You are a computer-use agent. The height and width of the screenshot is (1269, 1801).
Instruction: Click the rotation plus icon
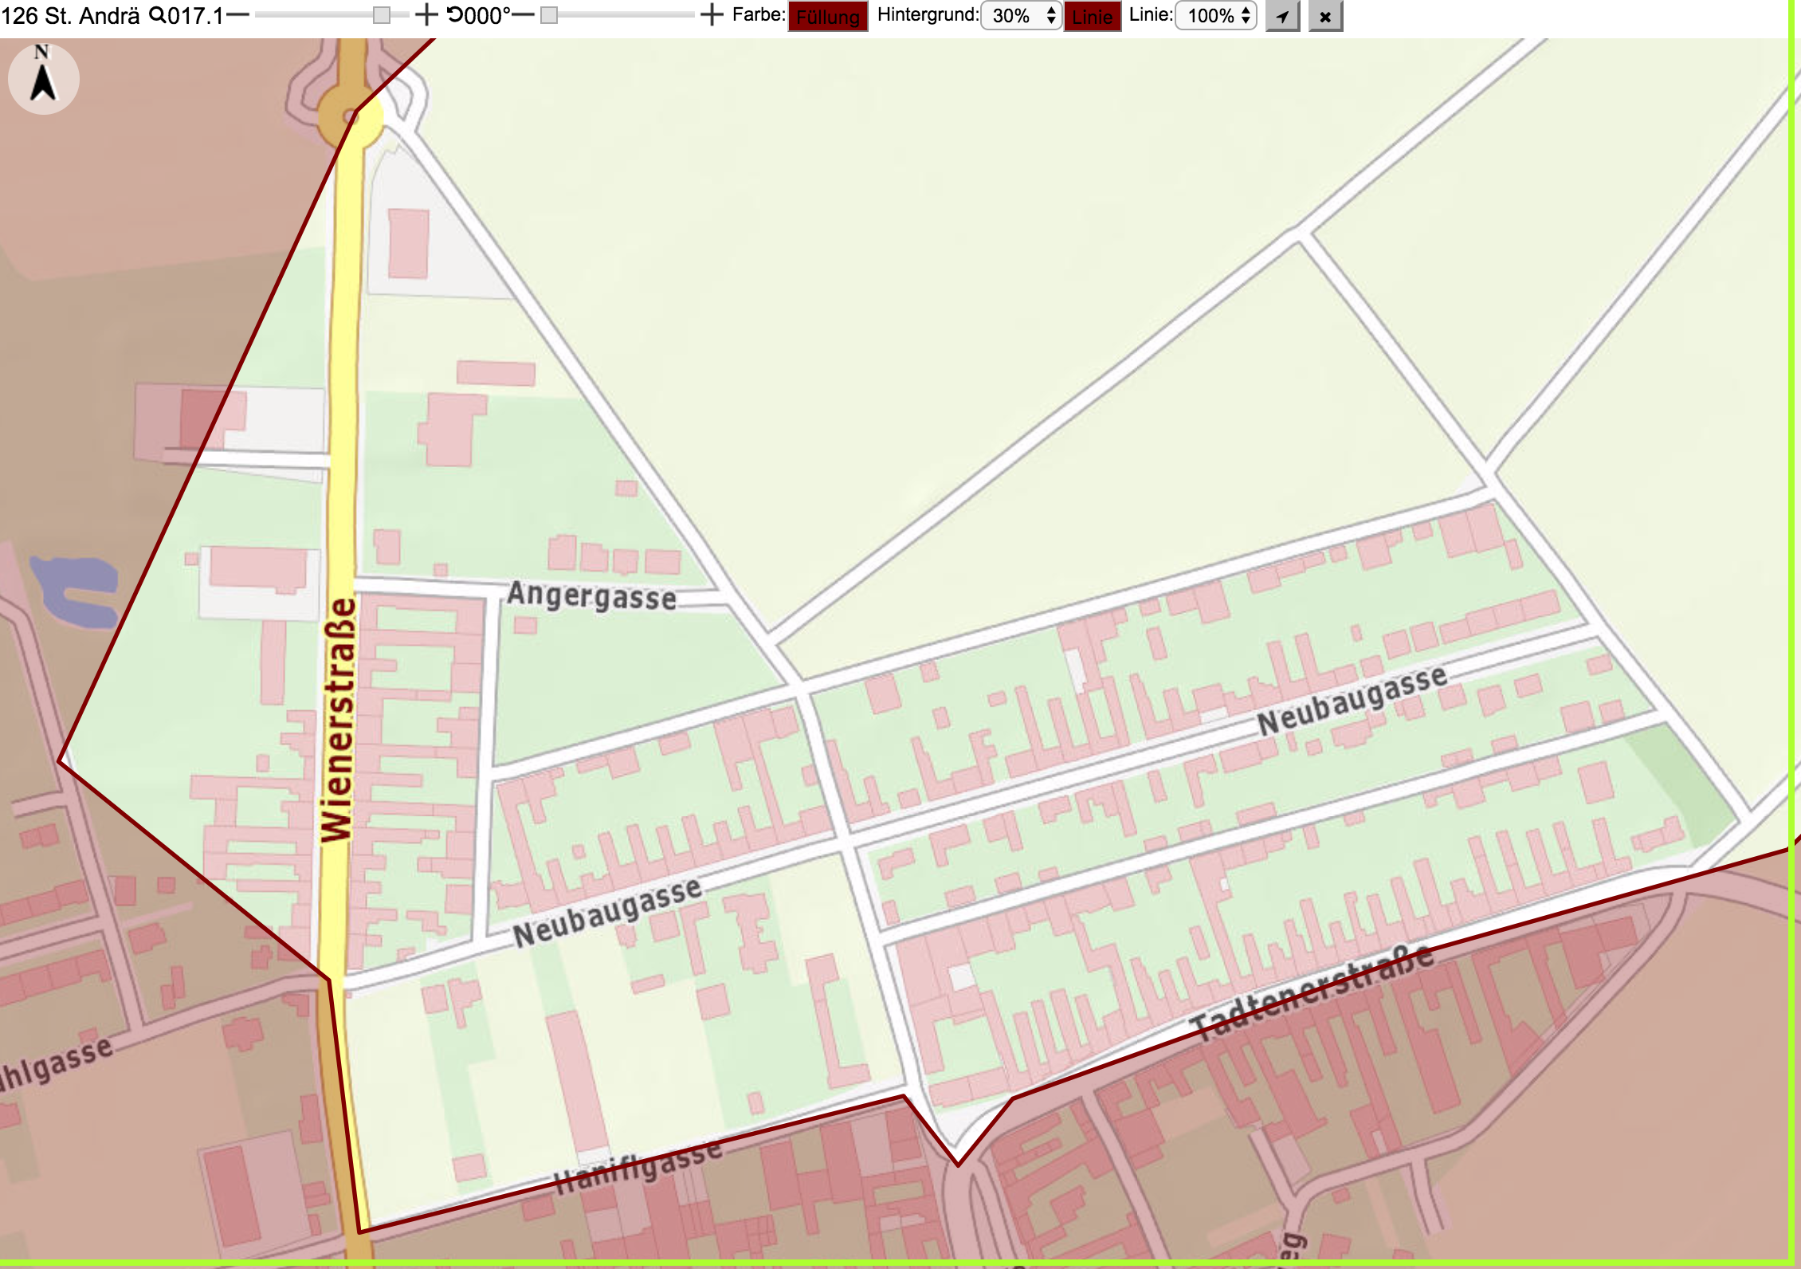pyautogui.click(x=711, y=15)
